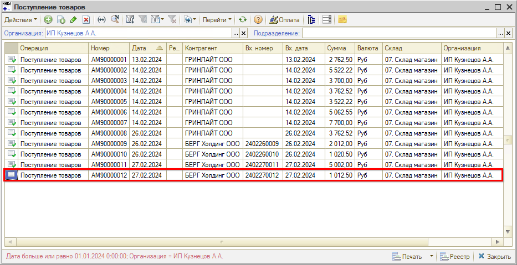This screenshot has height=265, width=517.
Task: Click the Disable filter crossed funnel icon
Action: click(172, 20)
